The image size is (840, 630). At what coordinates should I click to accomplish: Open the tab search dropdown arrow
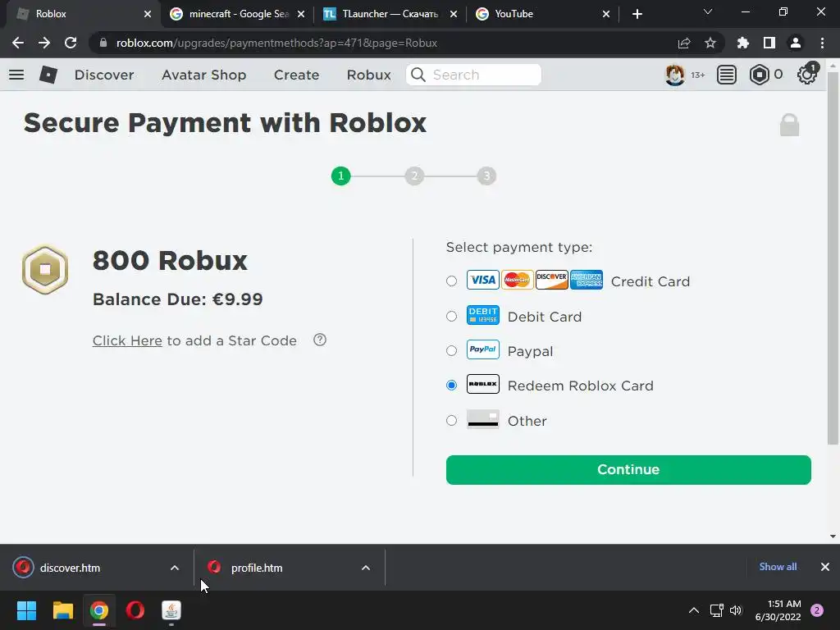pyautogui.click(x=708, y=11)
